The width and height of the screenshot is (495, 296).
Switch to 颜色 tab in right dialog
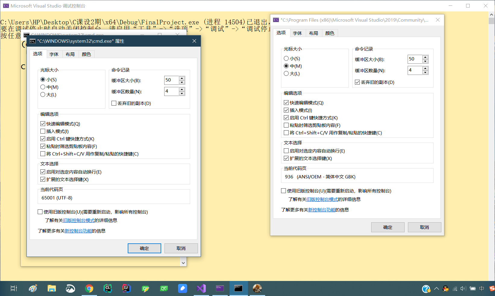tap(330, 33)
